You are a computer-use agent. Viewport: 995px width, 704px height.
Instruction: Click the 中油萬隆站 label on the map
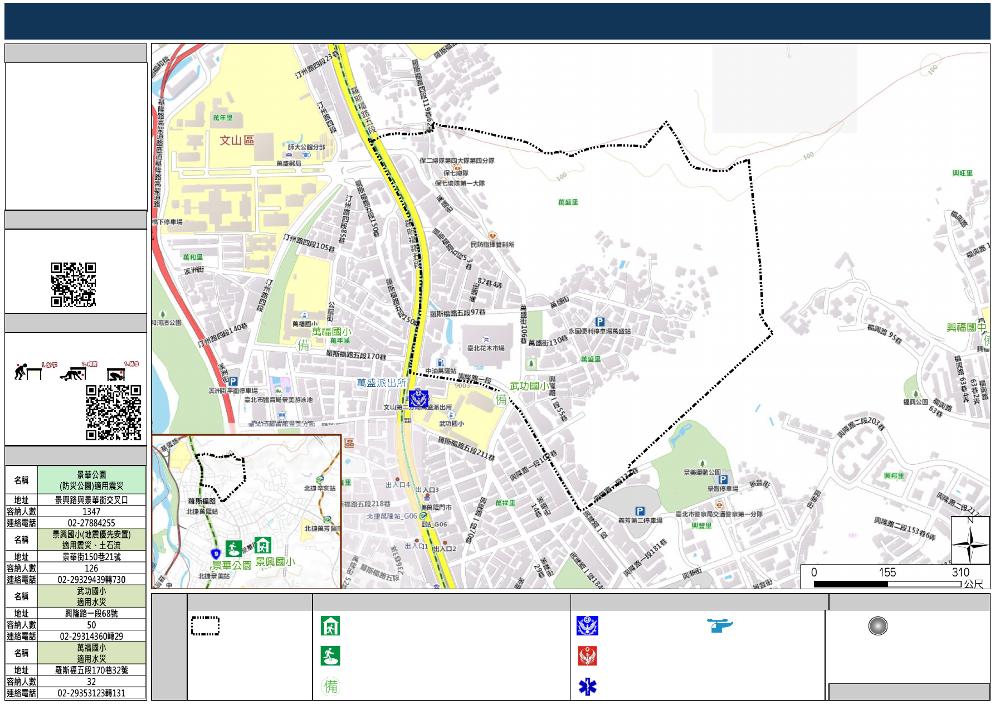coord(441,371)
